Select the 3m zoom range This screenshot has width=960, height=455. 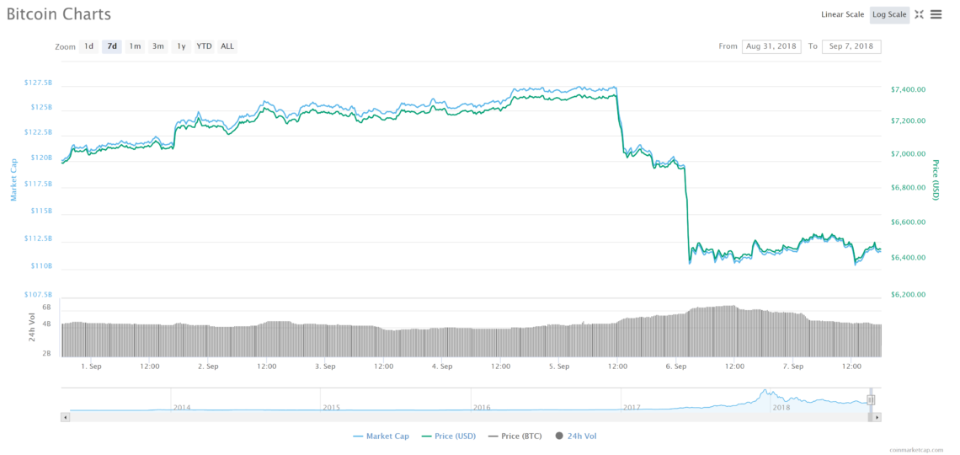click(158, 46)
